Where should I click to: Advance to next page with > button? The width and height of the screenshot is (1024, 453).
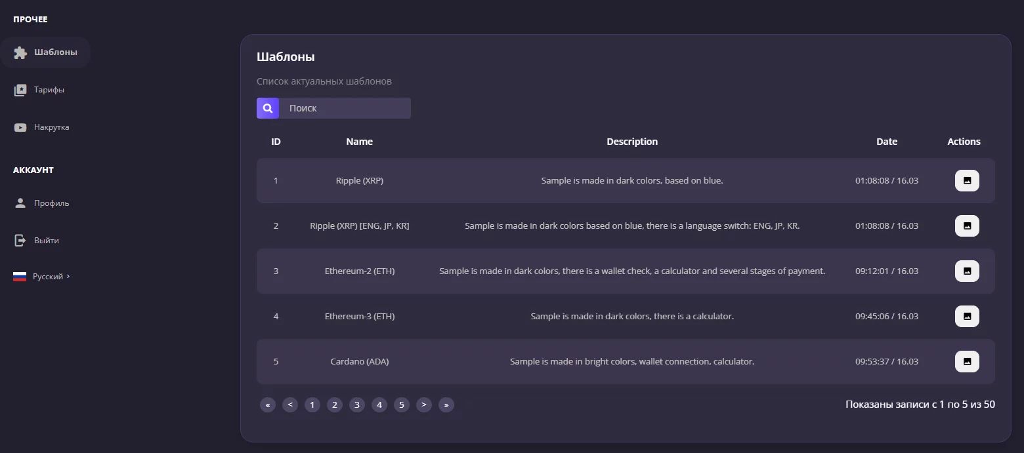point(423,405)
